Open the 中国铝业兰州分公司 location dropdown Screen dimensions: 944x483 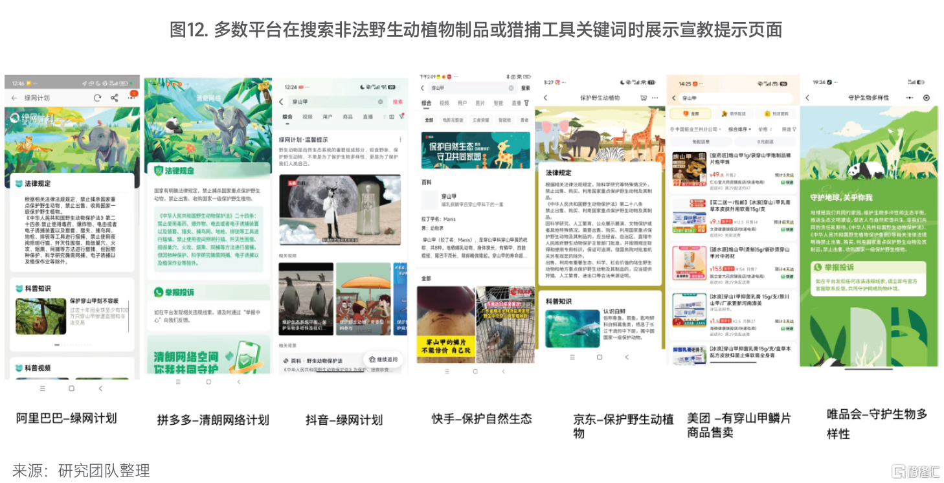tap(695, 129)
